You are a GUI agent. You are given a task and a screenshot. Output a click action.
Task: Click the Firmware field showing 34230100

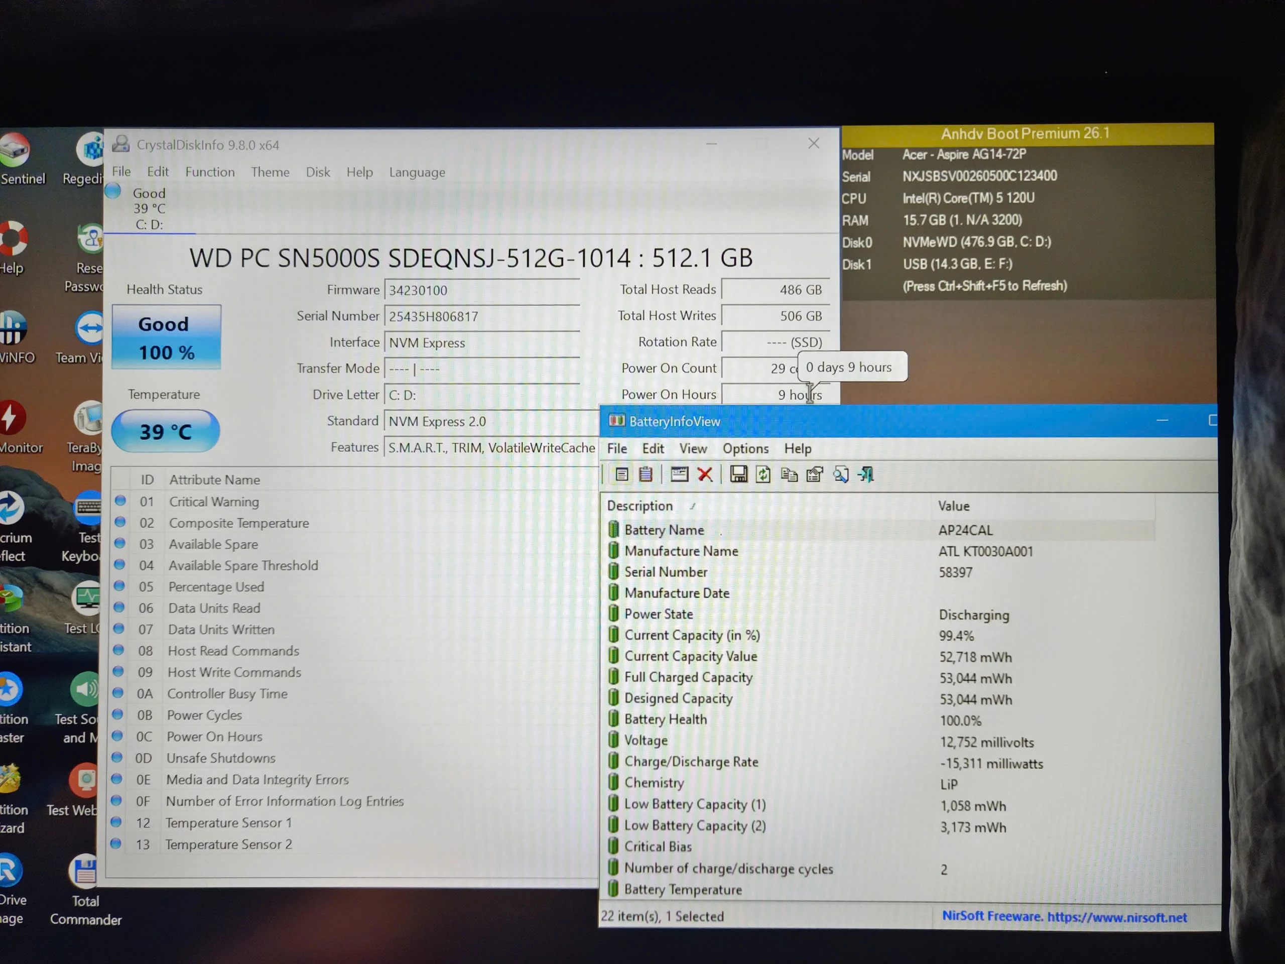(x=482, y=290)
